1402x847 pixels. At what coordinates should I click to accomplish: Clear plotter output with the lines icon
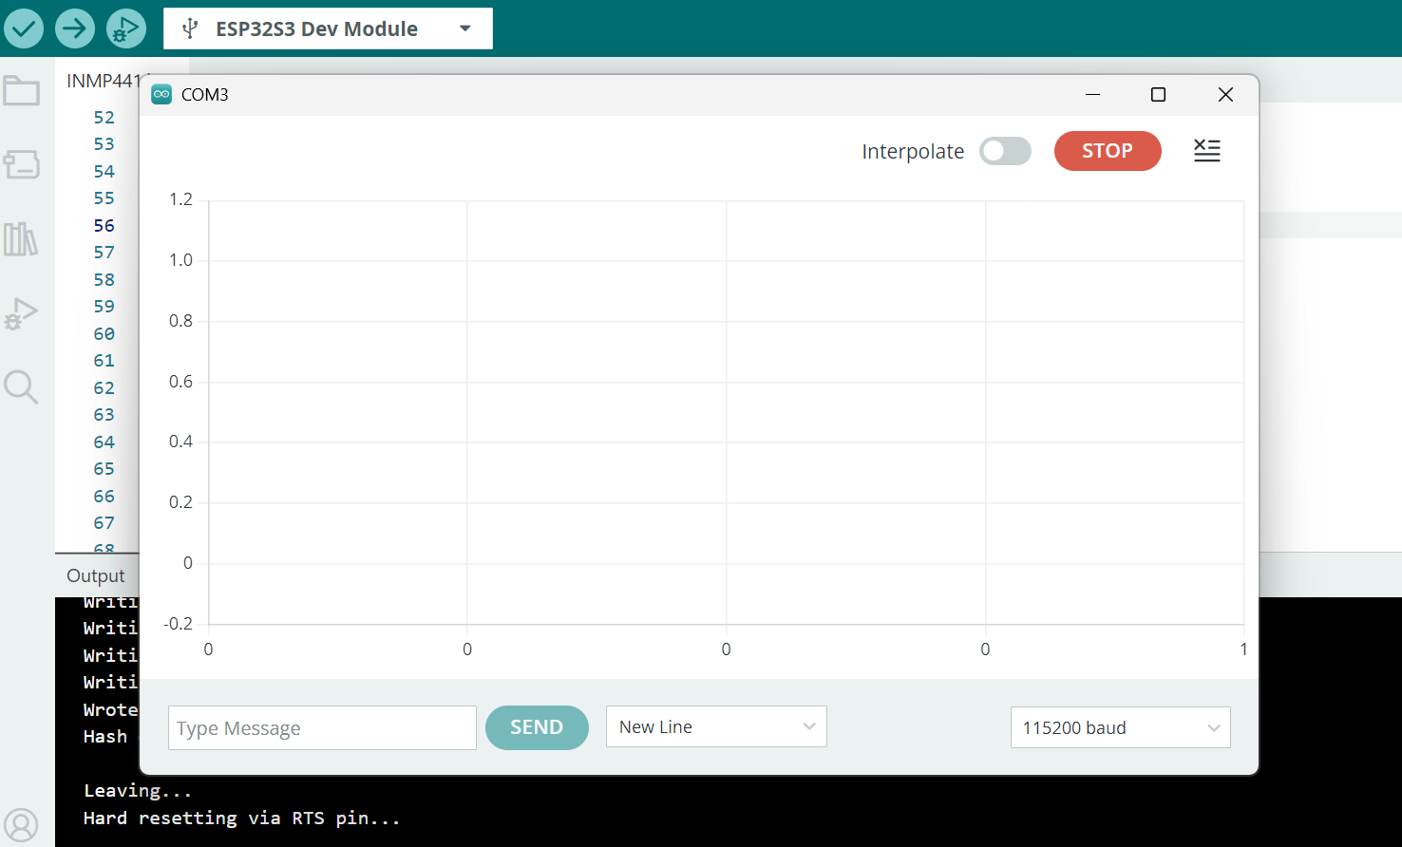pos(1206,151)
